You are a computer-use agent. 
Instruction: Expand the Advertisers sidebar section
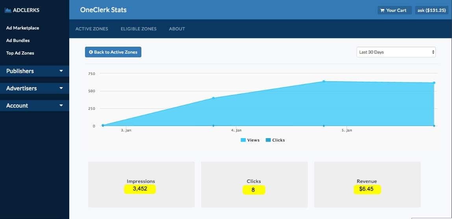[35, 88]
